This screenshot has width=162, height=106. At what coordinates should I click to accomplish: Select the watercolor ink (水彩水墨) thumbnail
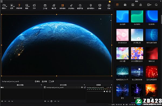[x=122, y=53]
